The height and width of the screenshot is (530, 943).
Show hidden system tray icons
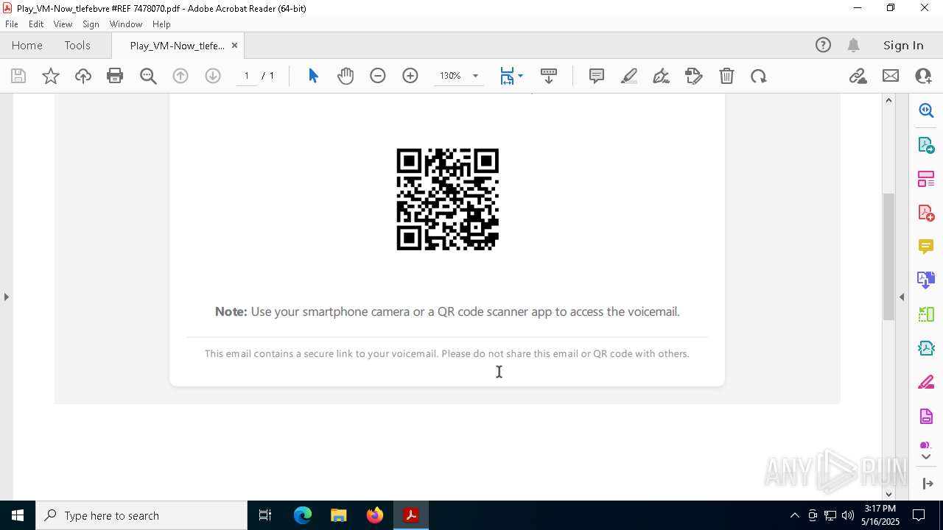pos(794,515)
